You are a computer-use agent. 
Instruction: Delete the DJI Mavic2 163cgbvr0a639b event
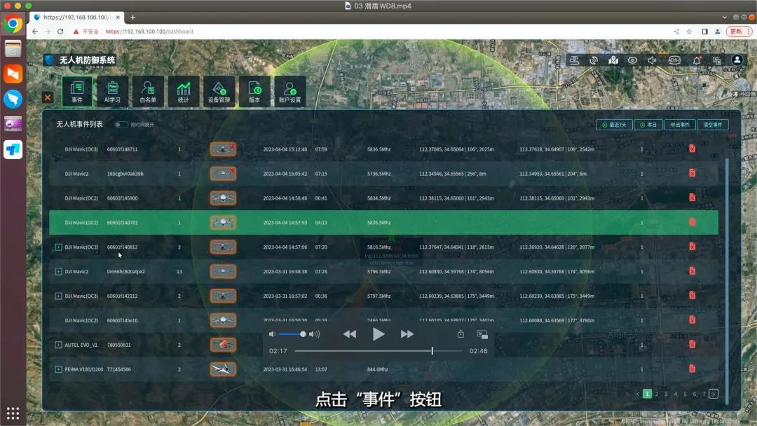[692, 173]
